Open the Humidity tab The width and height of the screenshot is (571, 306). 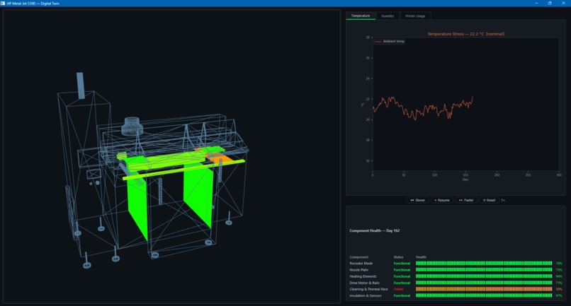[x=388, y=16]
